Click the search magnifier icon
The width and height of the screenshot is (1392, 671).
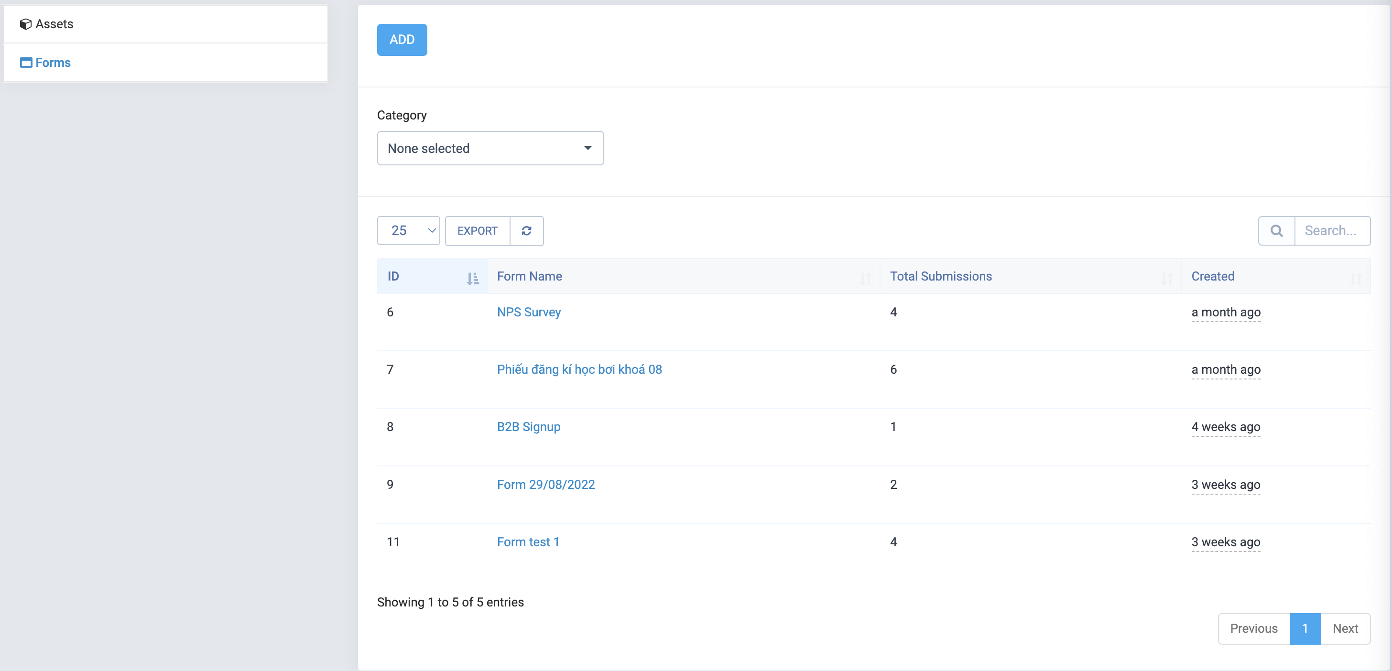click(x=1276, y=231)
